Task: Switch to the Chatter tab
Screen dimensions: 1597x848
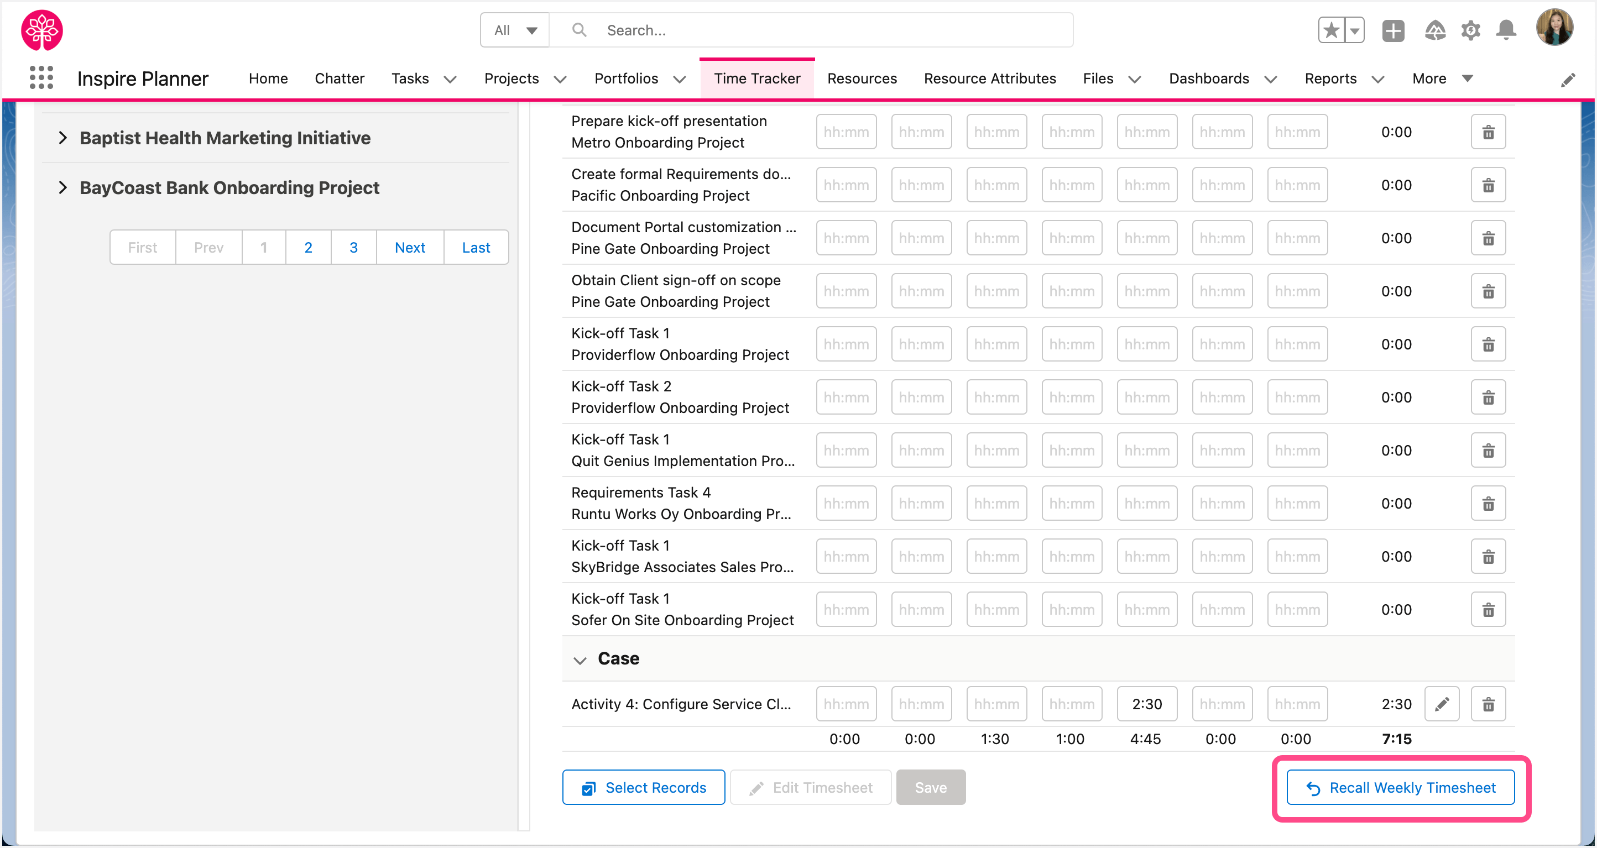Action: pyautogui.click(x=340, y=78)
